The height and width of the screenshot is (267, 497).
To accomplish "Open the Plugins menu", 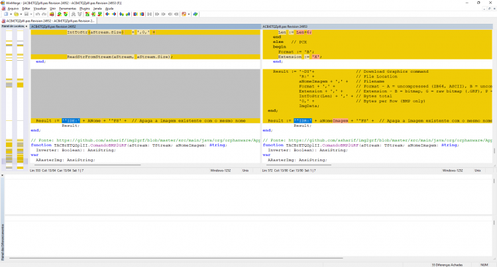I will tap(85, 9).
